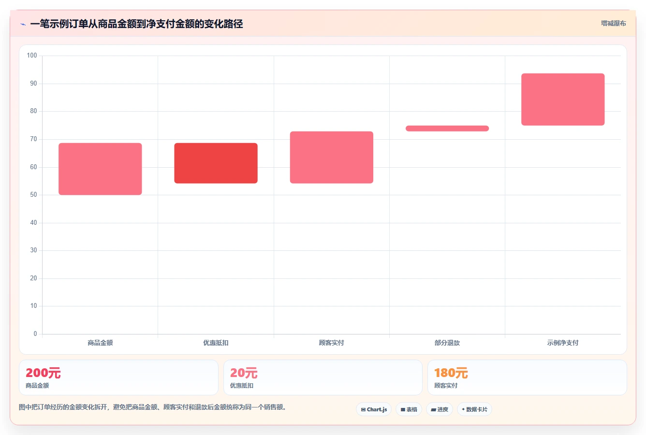Select the 顾客实付 bar in chart
This screenshot has height=435, width=646.
pos(332,158)
